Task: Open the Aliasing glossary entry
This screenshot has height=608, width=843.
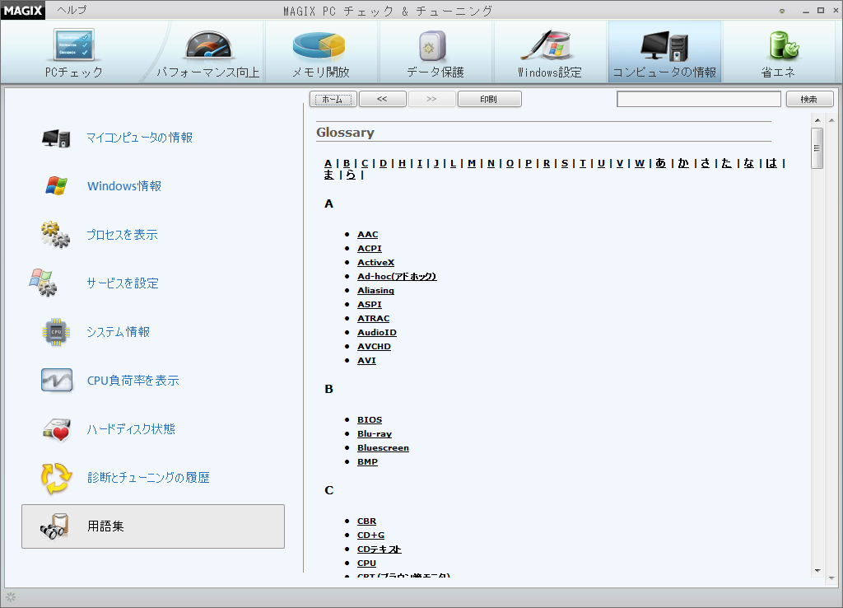Action: point(375,291)
